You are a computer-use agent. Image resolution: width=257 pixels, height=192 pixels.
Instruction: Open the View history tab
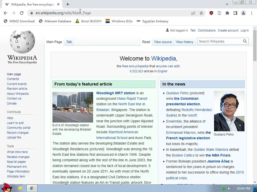tap(184, 42)
